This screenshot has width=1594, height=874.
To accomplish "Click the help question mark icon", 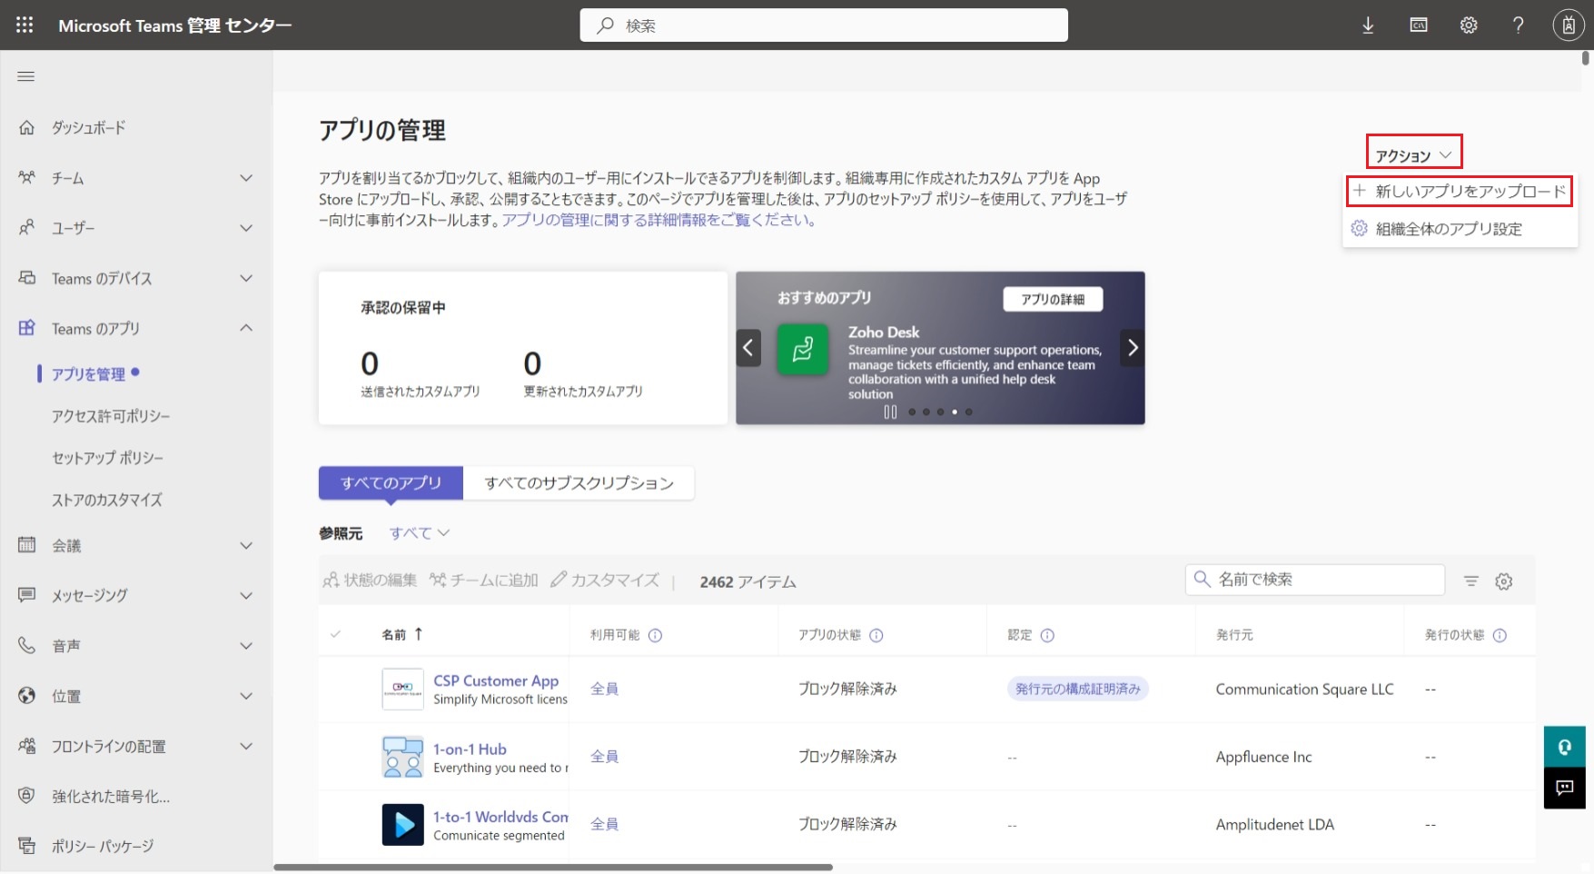I will (x=1518, y=25).
